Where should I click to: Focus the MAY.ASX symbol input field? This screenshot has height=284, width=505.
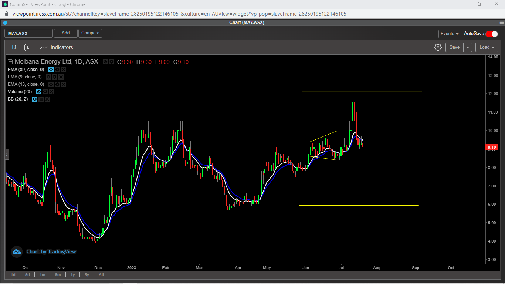[x=29, y=33]
